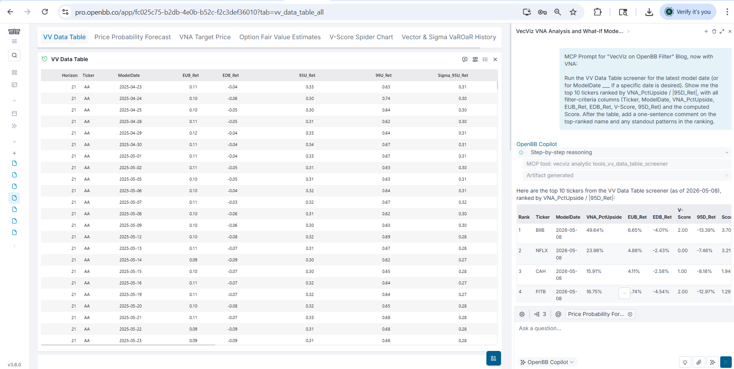
Task: Reload the page in browser
Action: click(x=45, y=12)
